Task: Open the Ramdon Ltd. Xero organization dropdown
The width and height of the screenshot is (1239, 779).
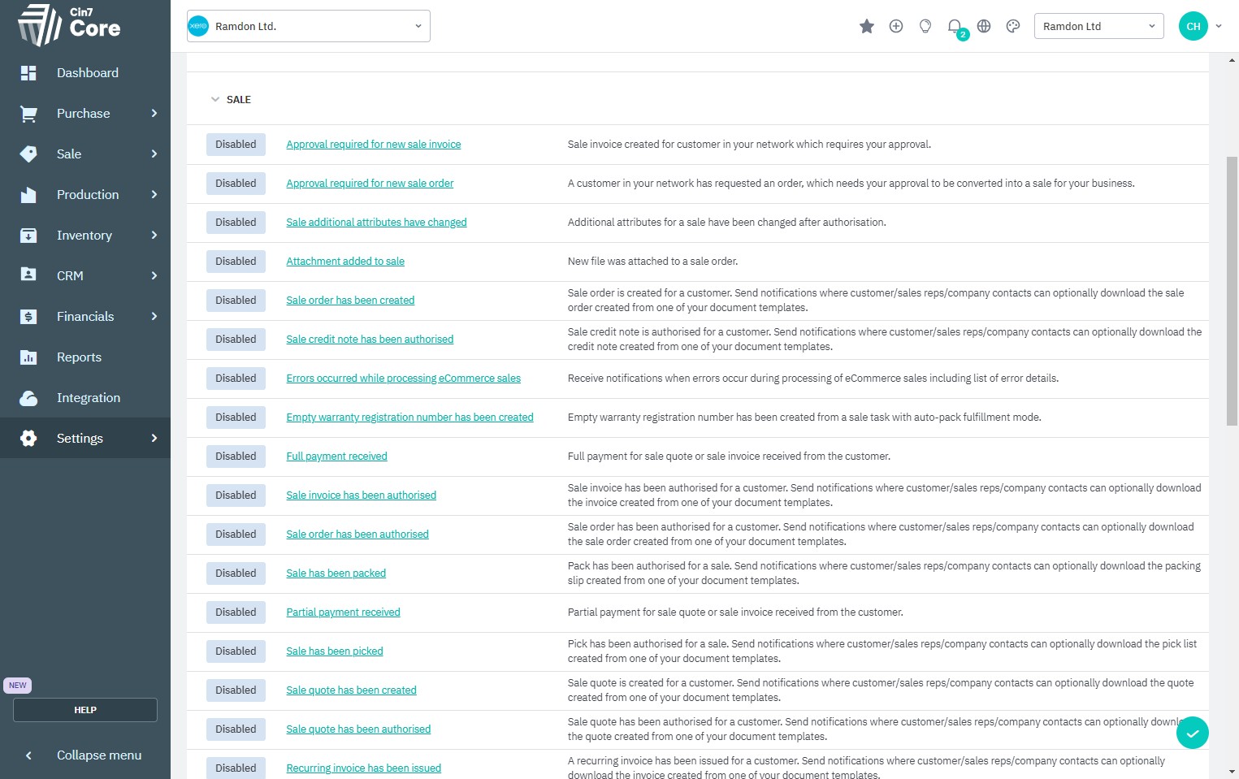Action: tap(309, 26)
